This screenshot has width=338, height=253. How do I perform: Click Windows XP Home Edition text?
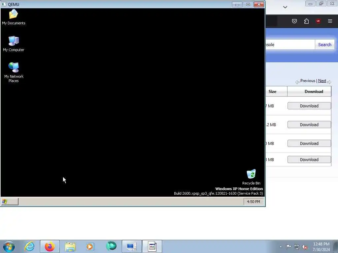(x=239, y=189)
